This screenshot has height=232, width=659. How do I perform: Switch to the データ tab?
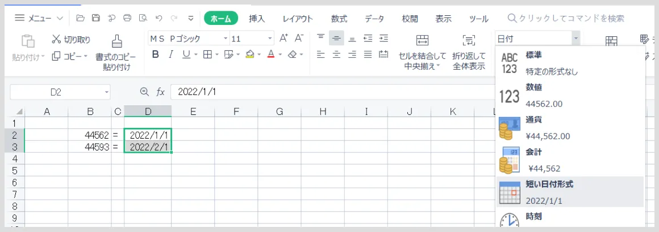(374, 19)
